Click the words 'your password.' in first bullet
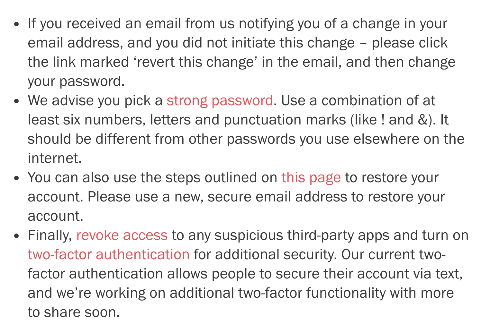490x324 pixels. (x=76, y=81)
